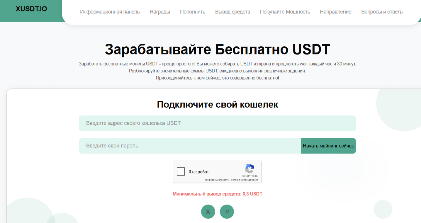Click the XUSDT.IO logo link
The image size is (421, 223).
(31, 9)
